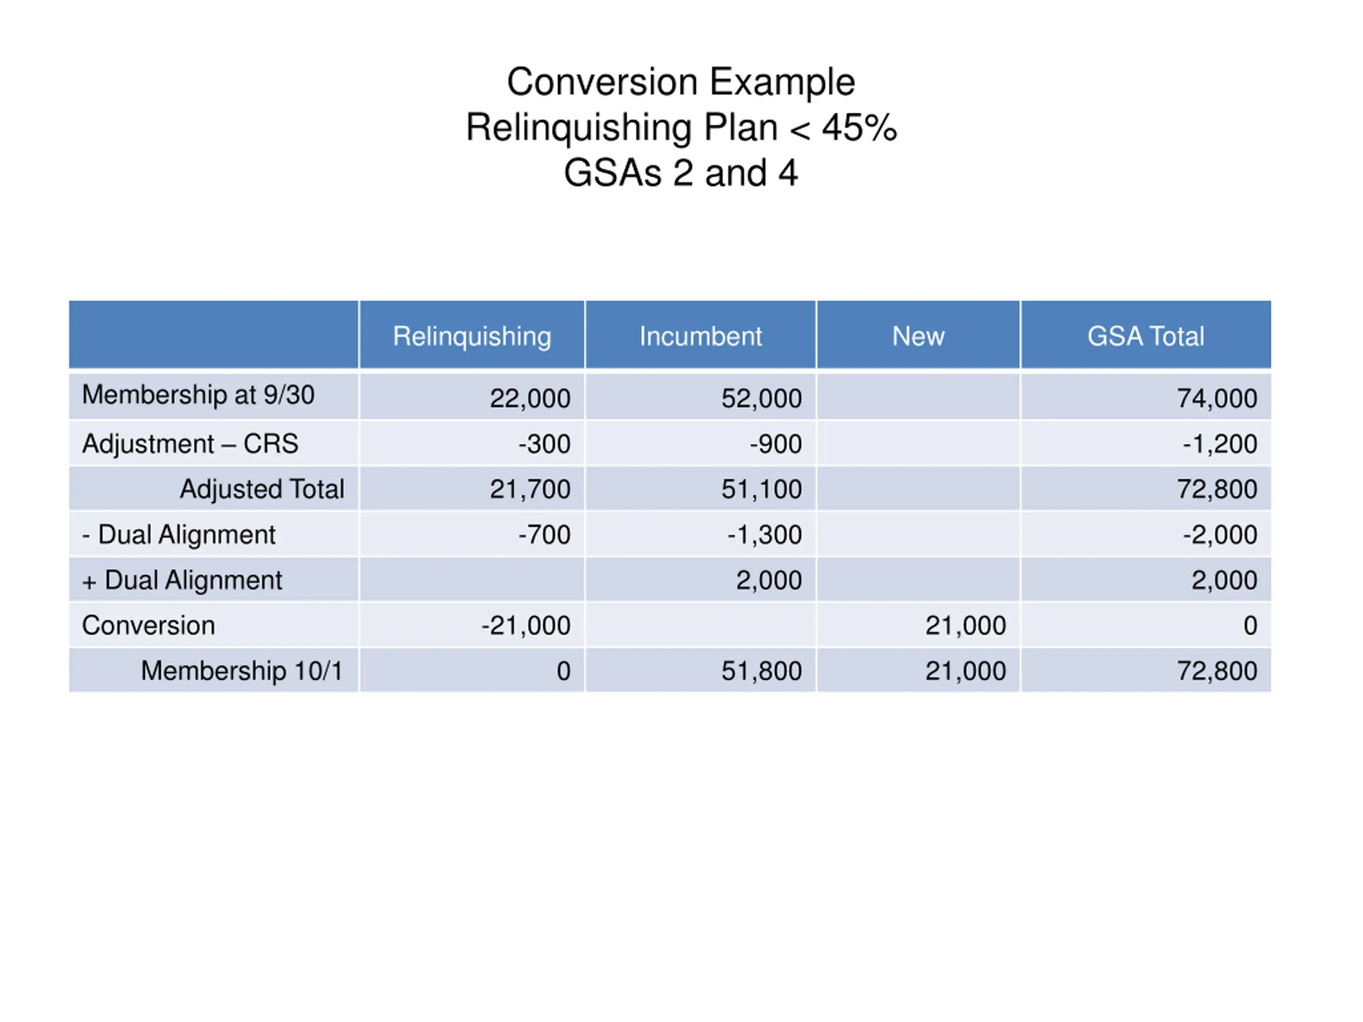Image resolution: width=1363 pixels, height=1022 pixels.
Task: Select the 'Adjusted Total' row label
Action: pyautogui.click(x=262, y=489)
